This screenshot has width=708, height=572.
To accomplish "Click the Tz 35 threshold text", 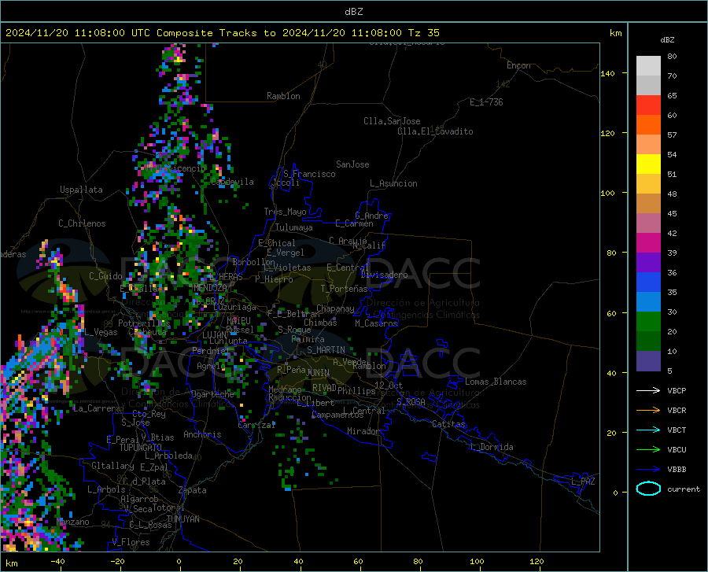I will coord(423,33).
